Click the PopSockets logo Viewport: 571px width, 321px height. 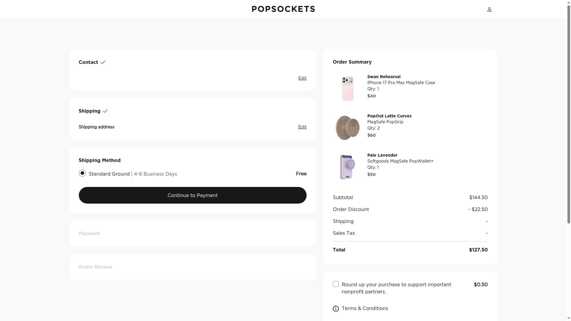283,9
